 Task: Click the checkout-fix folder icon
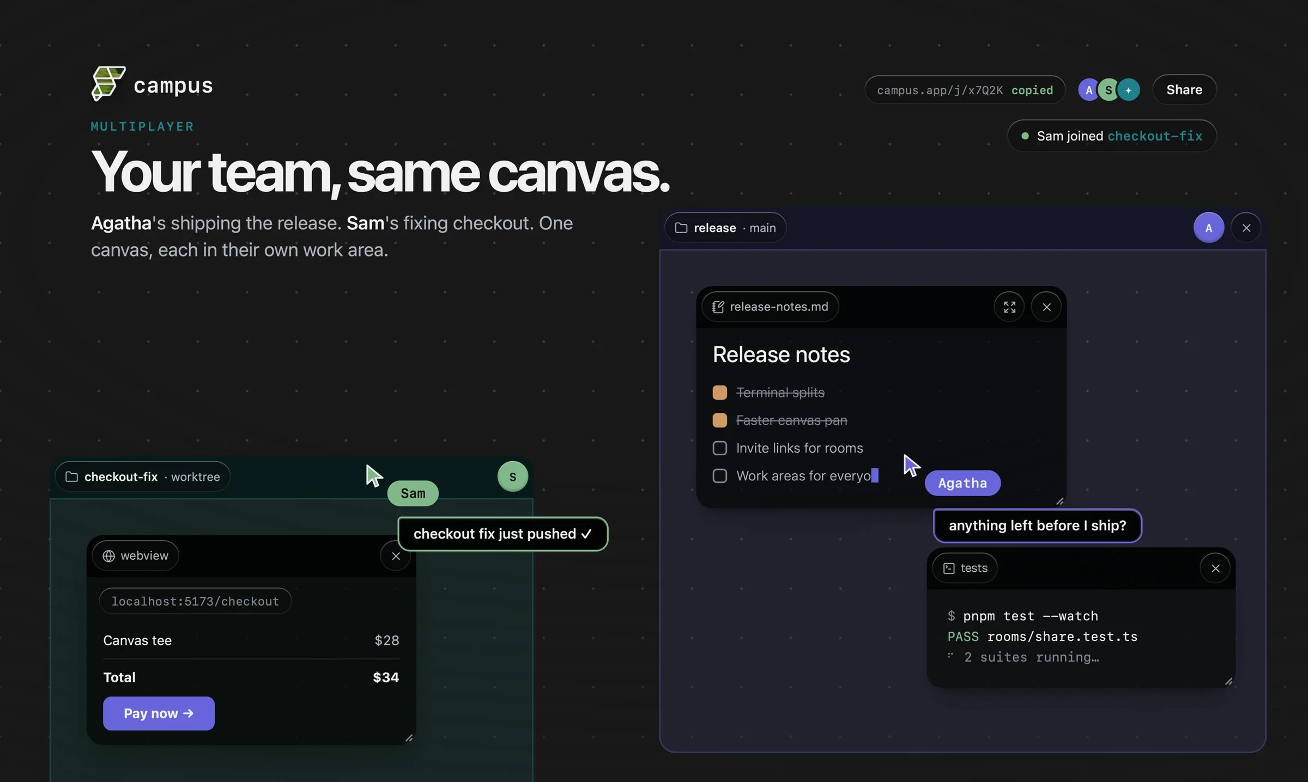(71, 476)
